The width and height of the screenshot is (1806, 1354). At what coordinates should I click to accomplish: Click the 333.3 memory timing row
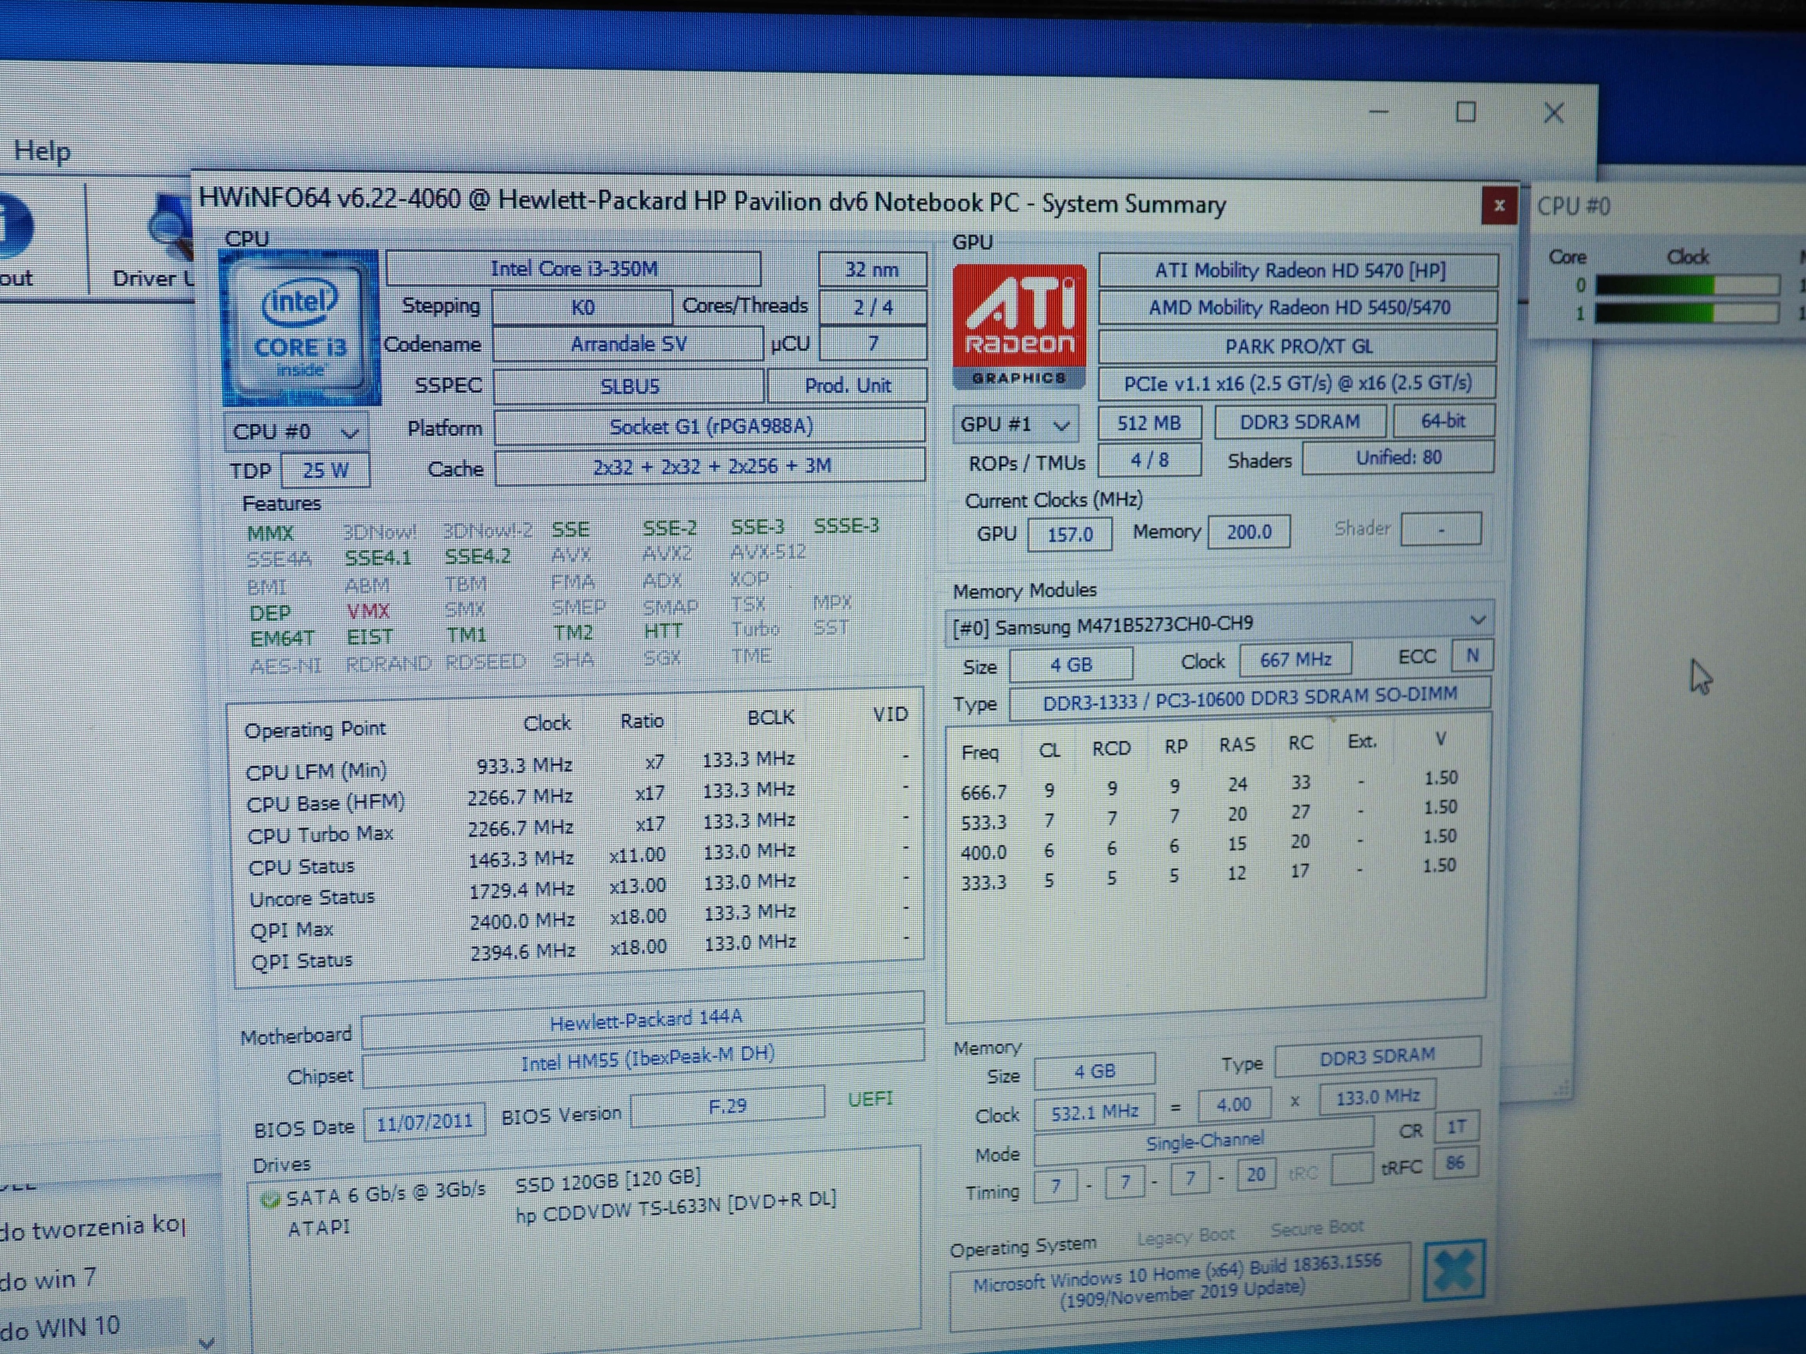(1208, 875)
